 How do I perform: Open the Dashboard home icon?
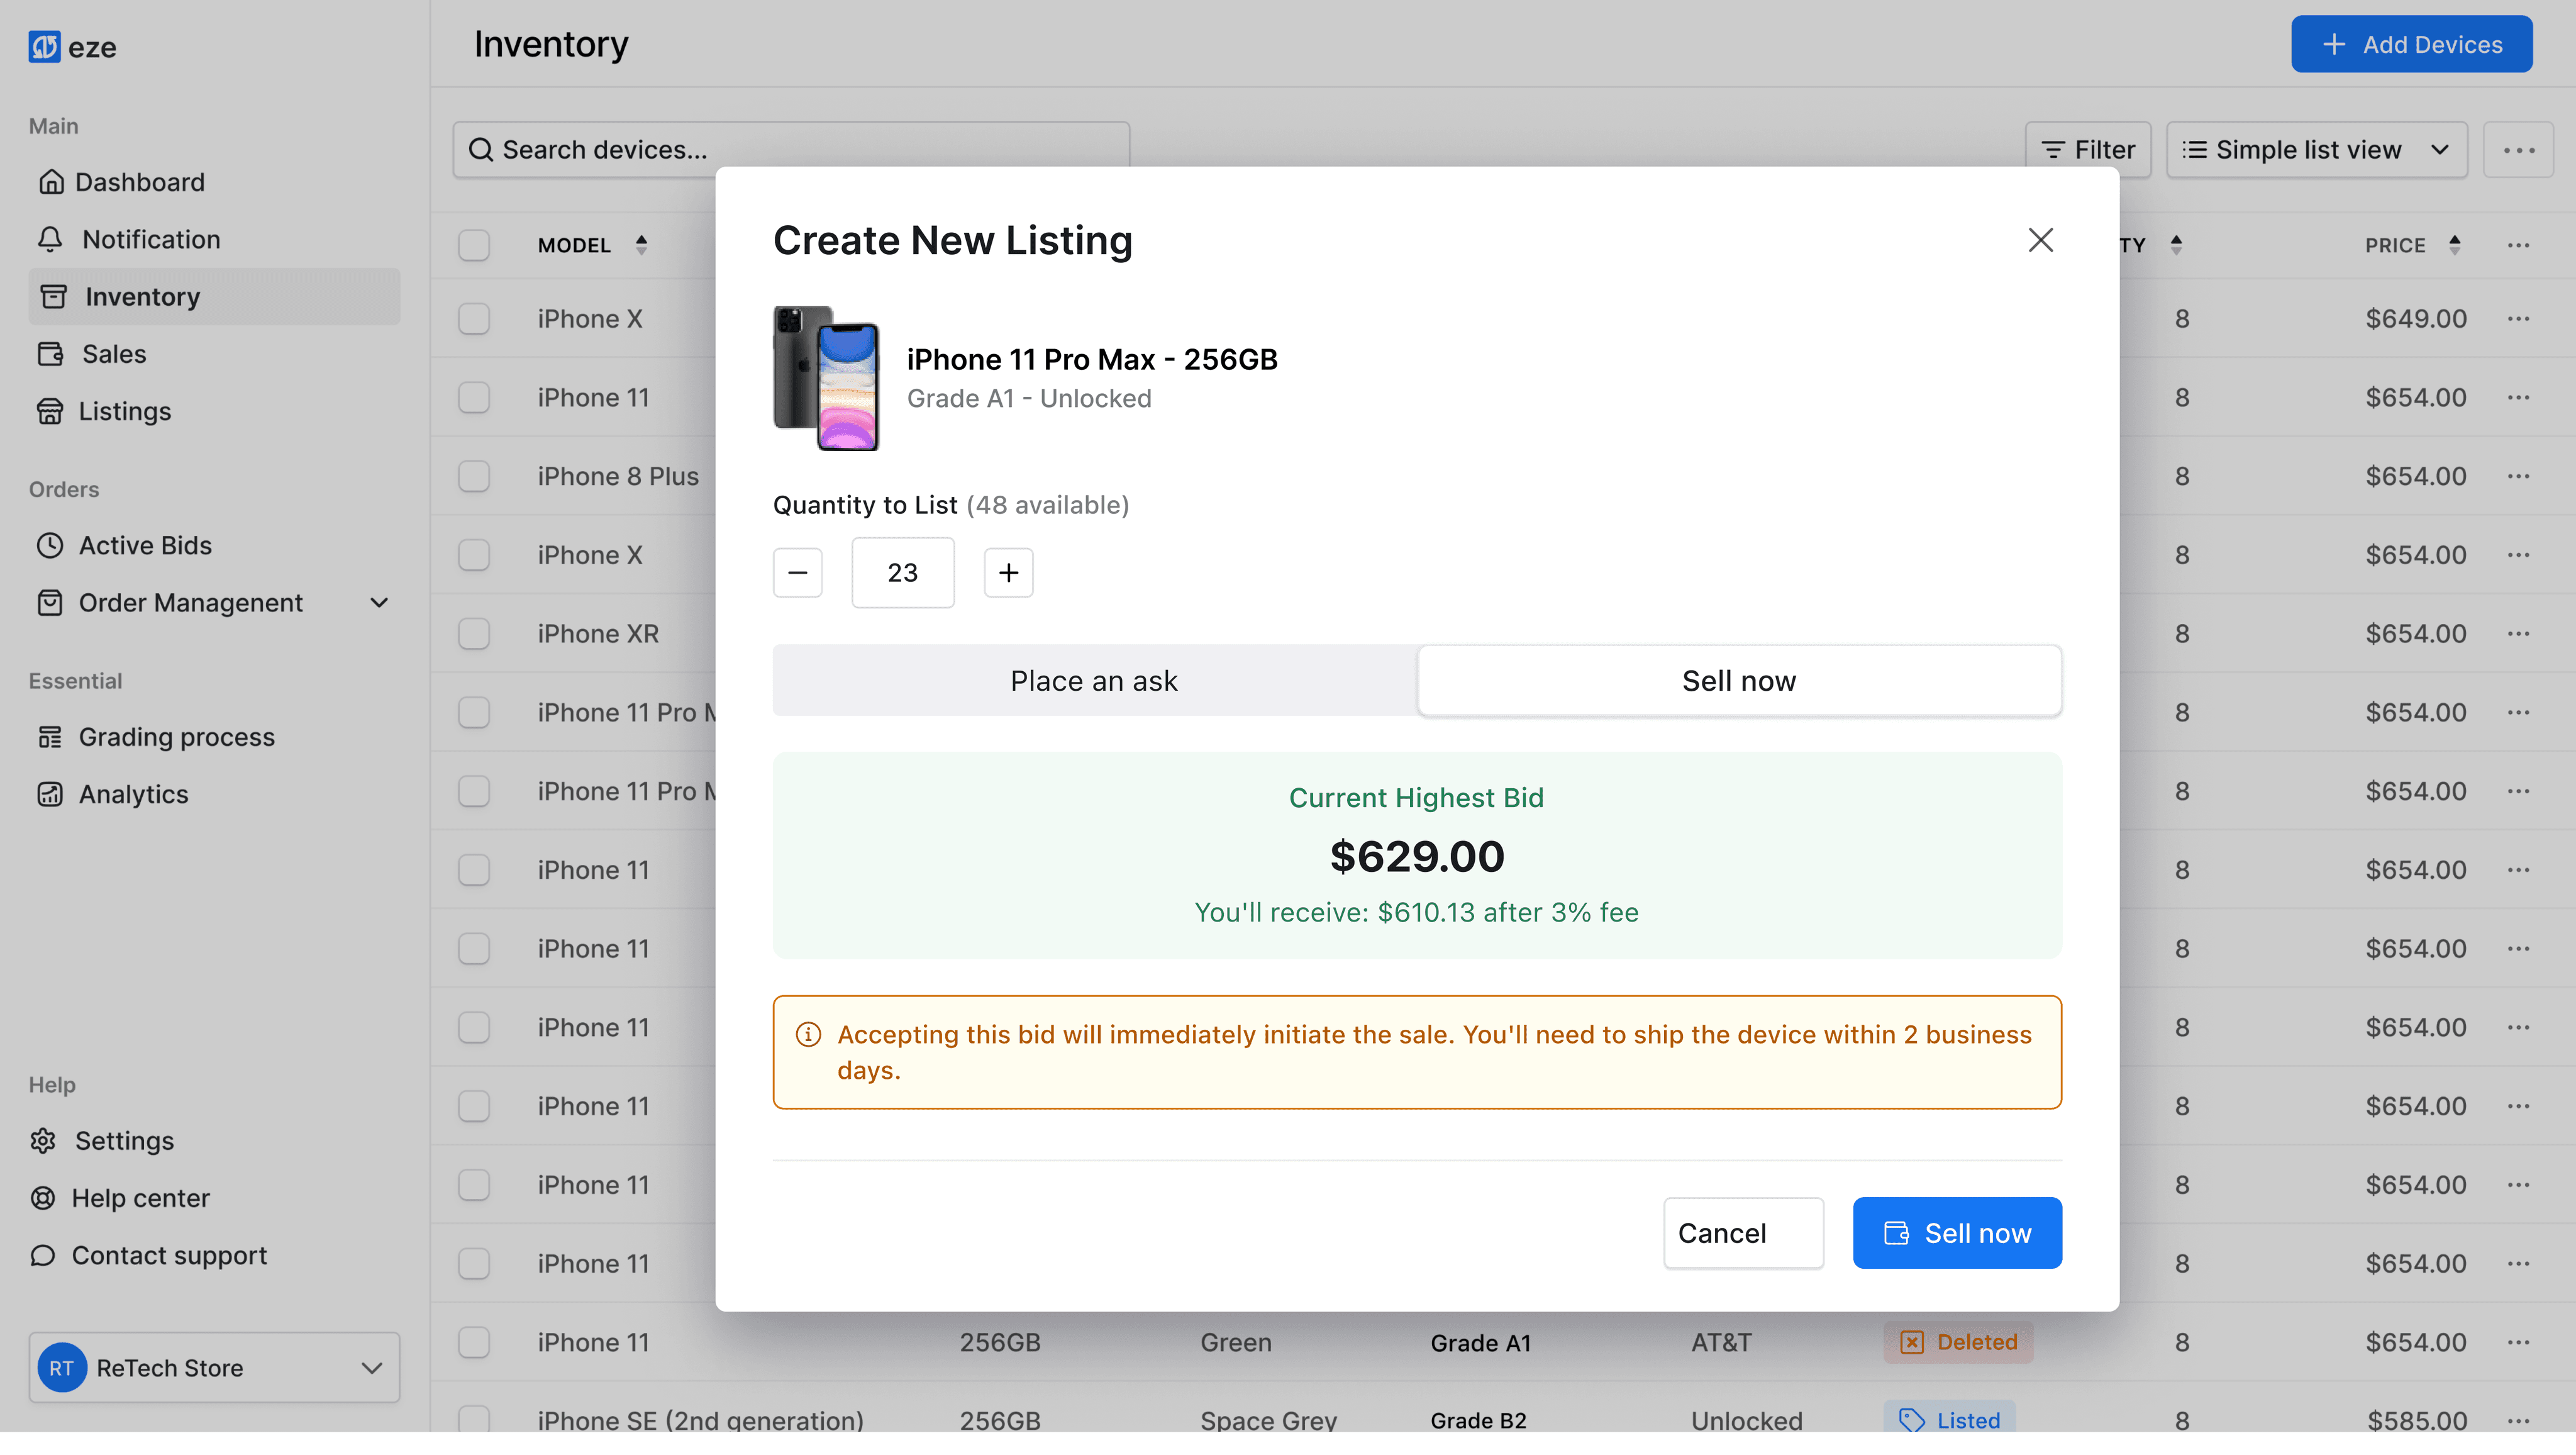[x=51, y=182]
